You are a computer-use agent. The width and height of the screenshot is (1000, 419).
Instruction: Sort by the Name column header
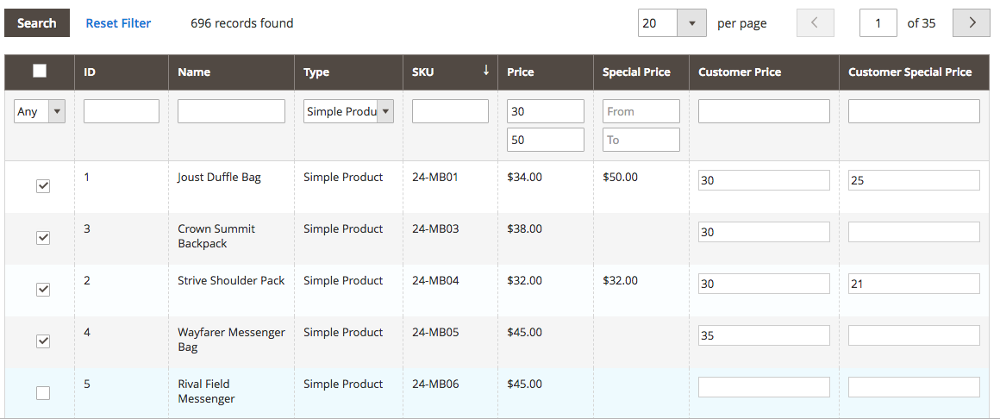coord(231,72)
